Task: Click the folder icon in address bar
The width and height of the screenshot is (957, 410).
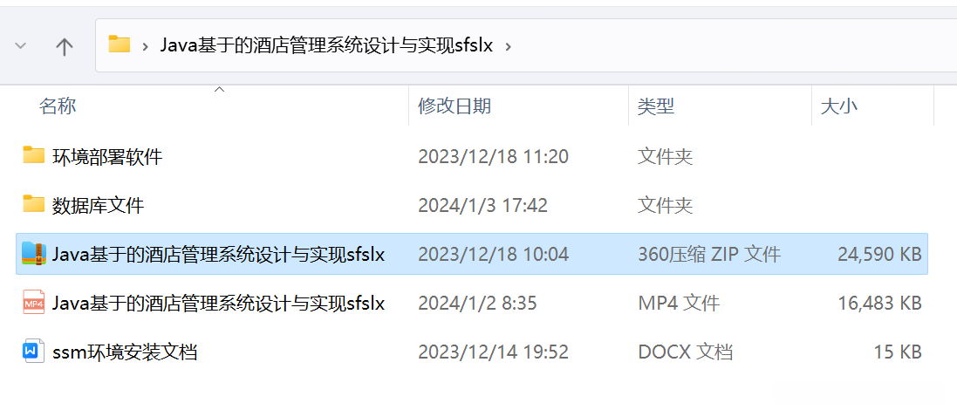Action: click(120, 44)
